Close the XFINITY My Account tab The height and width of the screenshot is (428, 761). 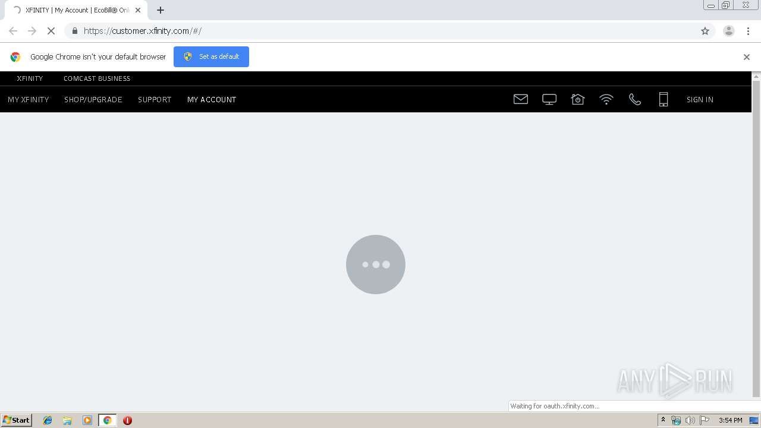point(138,10)
